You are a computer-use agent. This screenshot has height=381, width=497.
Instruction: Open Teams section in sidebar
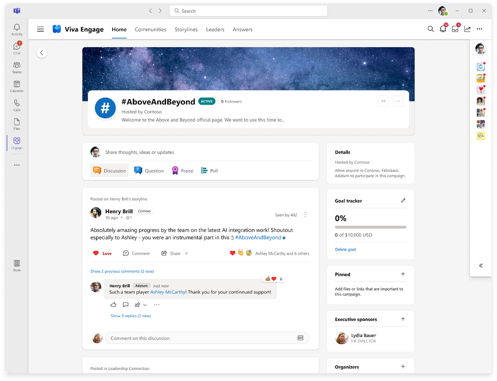tap(17, 68)
